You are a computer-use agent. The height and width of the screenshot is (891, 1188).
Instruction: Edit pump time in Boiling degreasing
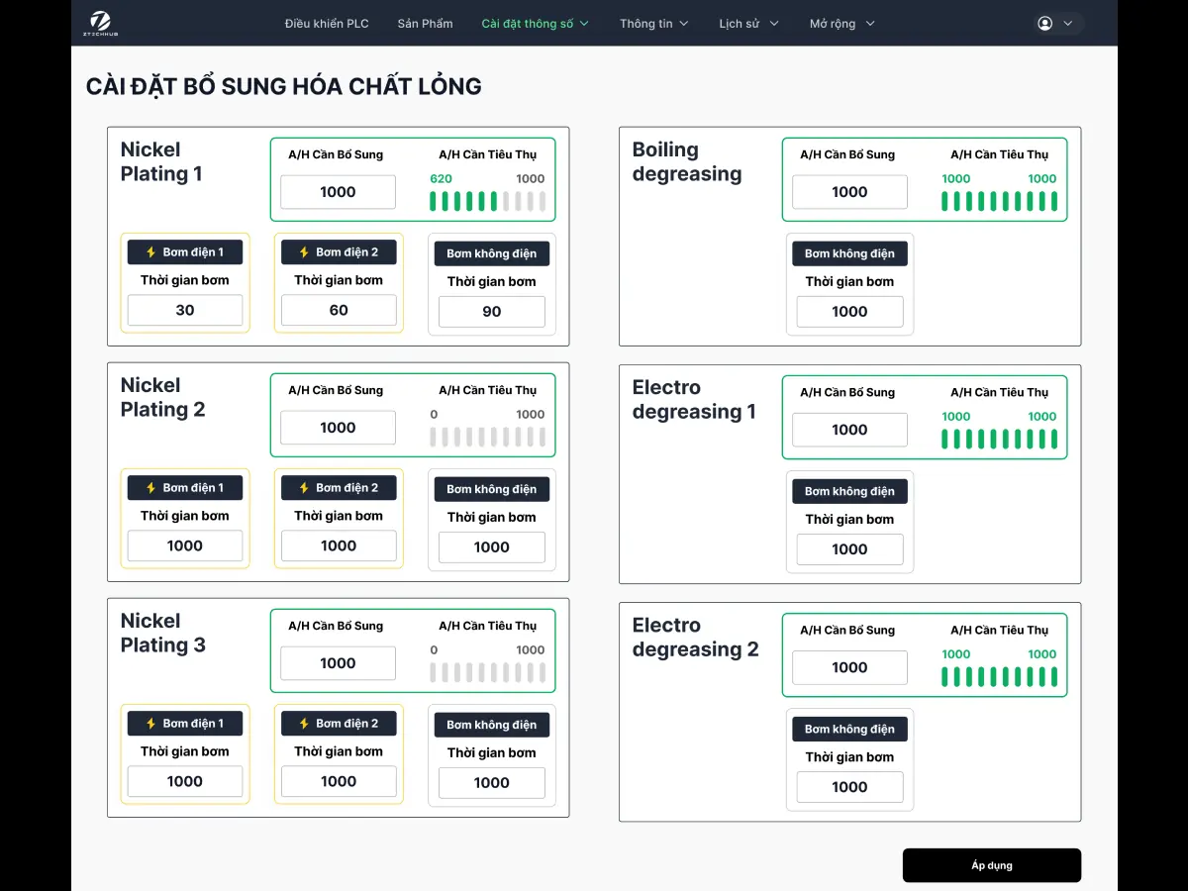point(849,312)
